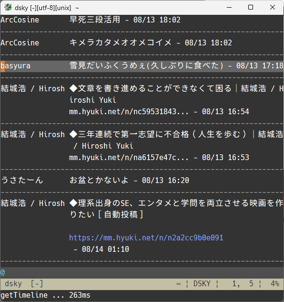The image size is (284, 302).
Task: Click the basyura username with cursor
Action: pyautogui.click(x=15, y=66)
